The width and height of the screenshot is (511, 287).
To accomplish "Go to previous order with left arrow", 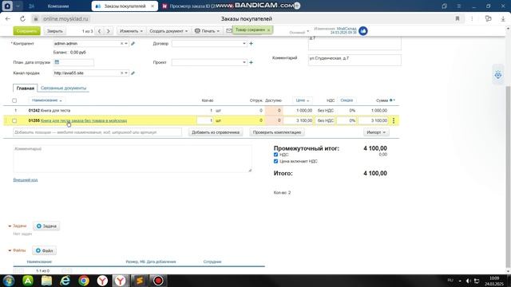I will [x=99, y=31].
